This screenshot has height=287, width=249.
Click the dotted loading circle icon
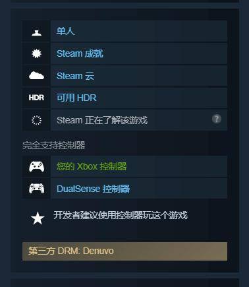[36, 120]
